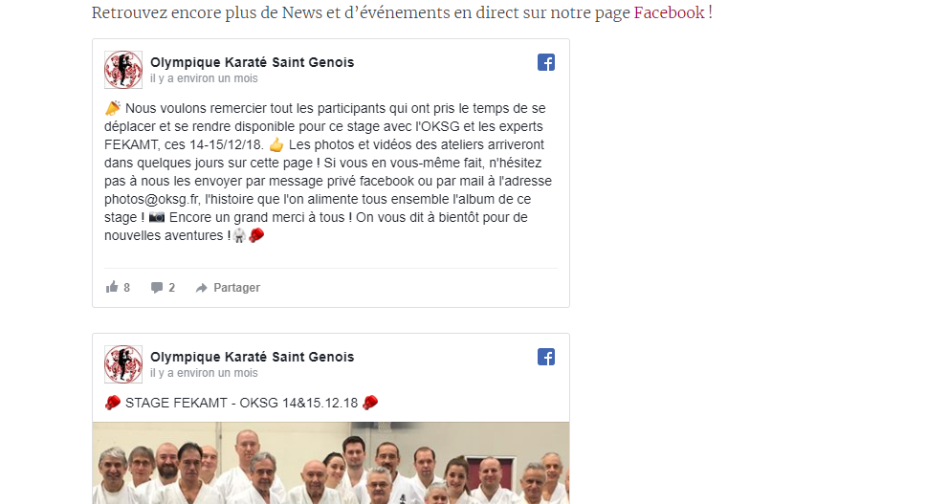
Task: Click the comment count number 2
Action: tap(172, 288)
